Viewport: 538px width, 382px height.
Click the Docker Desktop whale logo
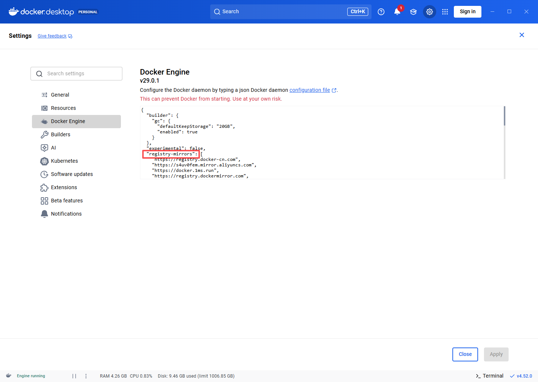click(14, 11)
